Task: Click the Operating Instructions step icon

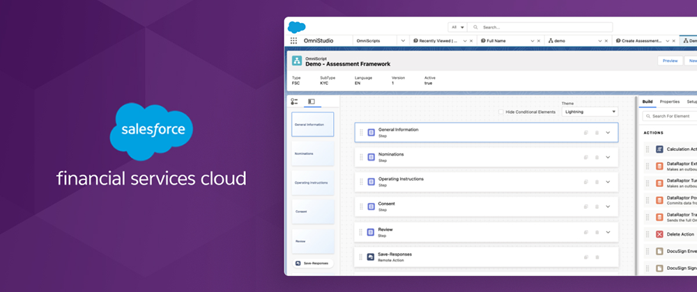Action: coord(372,181)
